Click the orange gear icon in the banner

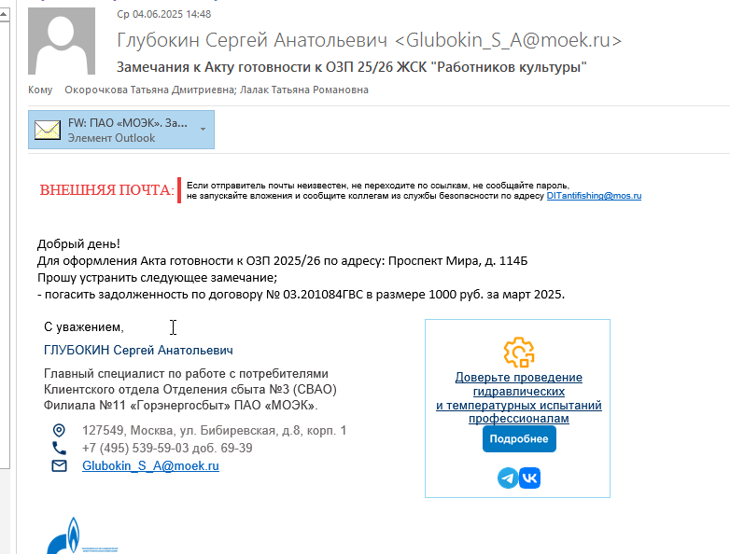point(519,353)
